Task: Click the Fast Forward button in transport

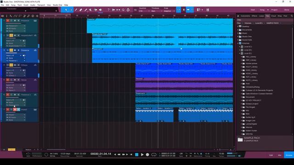Action: (x=124, y=154)
